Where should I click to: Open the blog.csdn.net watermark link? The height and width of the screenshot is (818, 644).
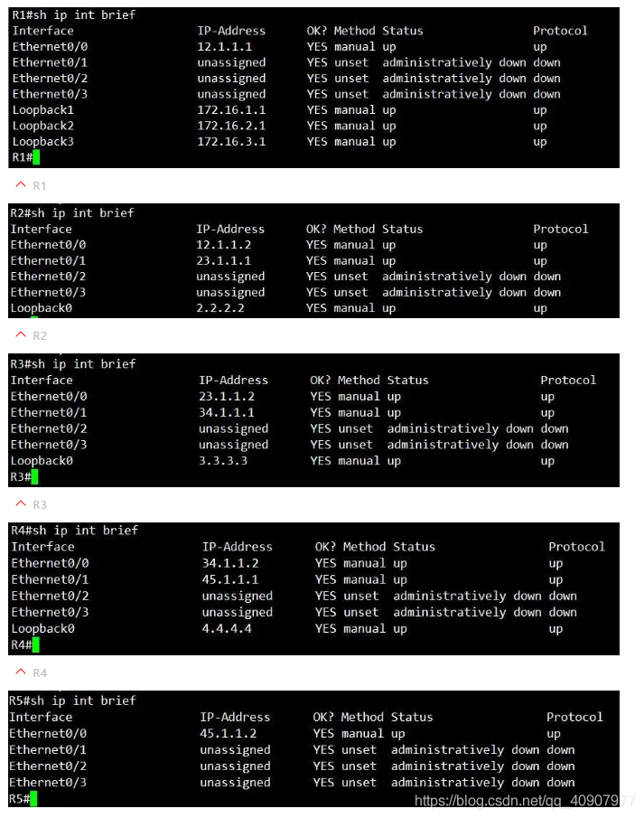pyautogui.click(x=525, y=800)
